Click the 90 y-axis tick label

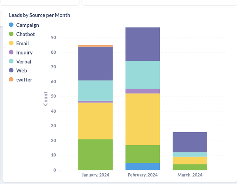53,38
